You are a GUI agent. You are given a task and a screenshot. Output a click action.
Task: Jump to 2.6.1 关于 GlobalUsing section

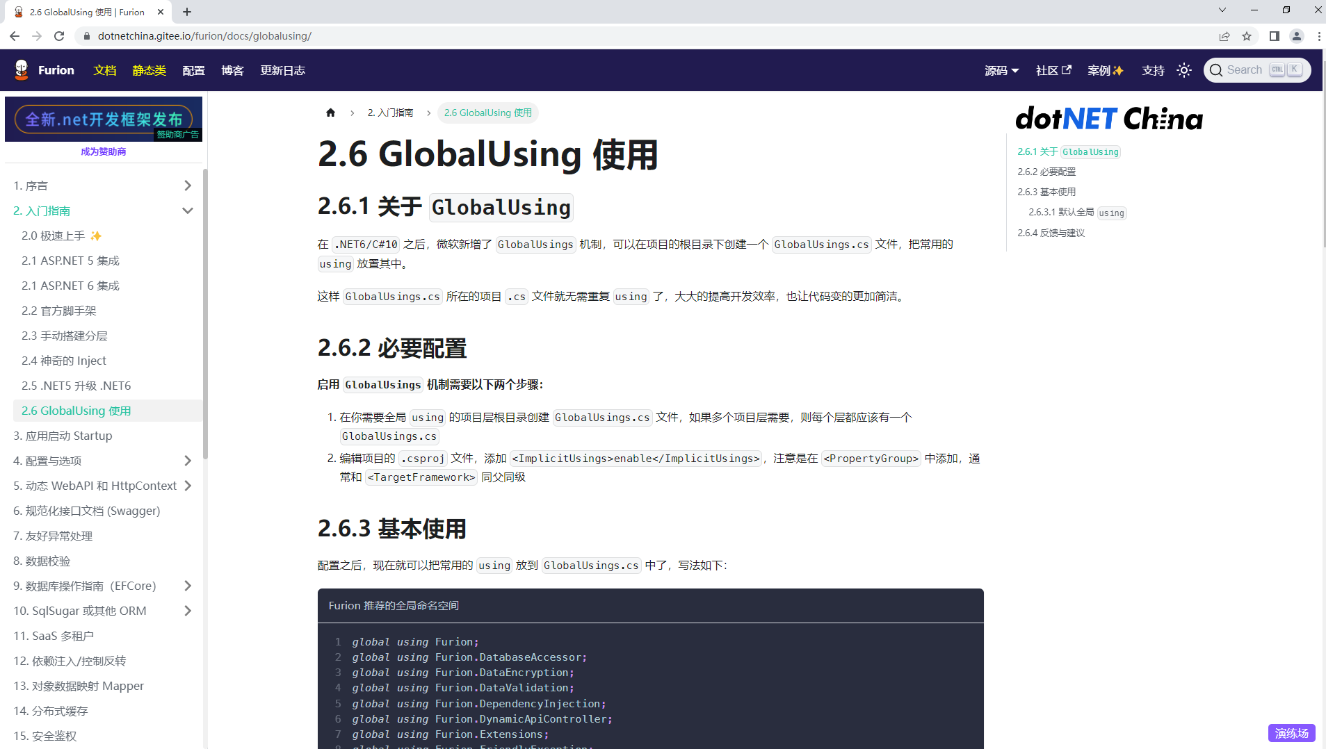pyautogui.click(x=1069, y=151)
